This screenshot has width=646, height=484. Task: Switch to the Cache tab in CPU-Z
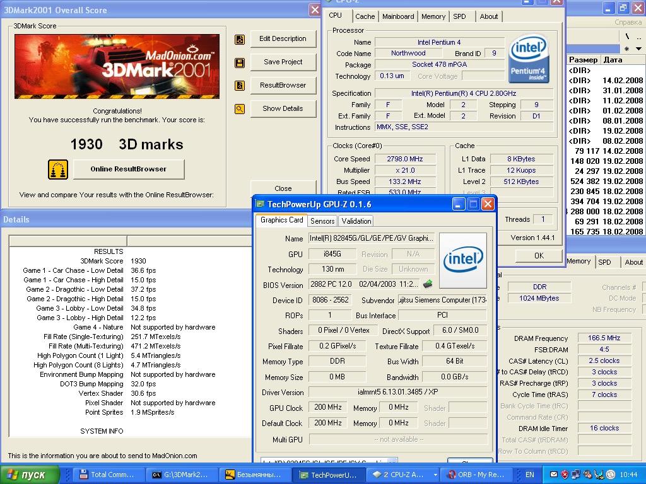[x=365, y=16]
